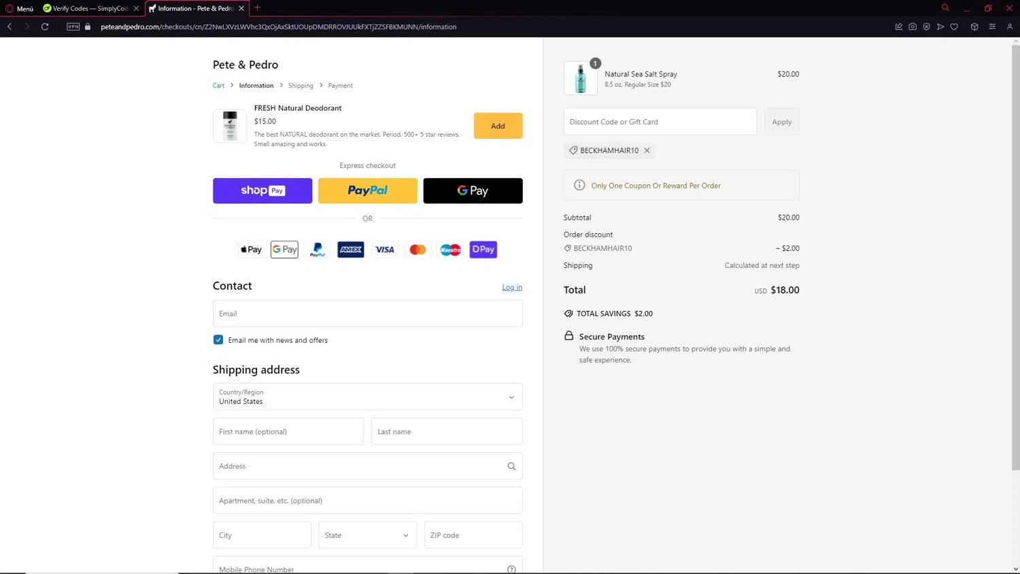The width and height of the screenshot is (1020, 574).
Task: Click the Secure Payments lock icon
Action: point(568,336)
